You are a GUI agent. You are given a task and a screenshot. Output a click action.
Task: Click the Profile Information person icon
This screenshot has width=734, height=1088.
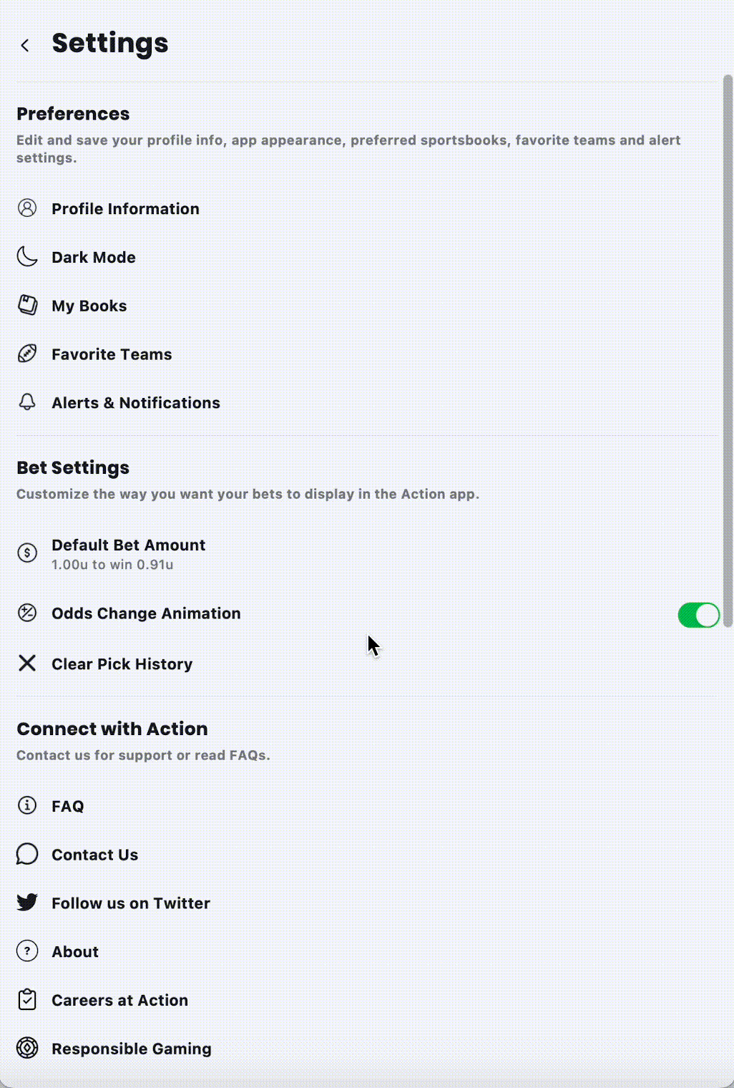point(27,208)
